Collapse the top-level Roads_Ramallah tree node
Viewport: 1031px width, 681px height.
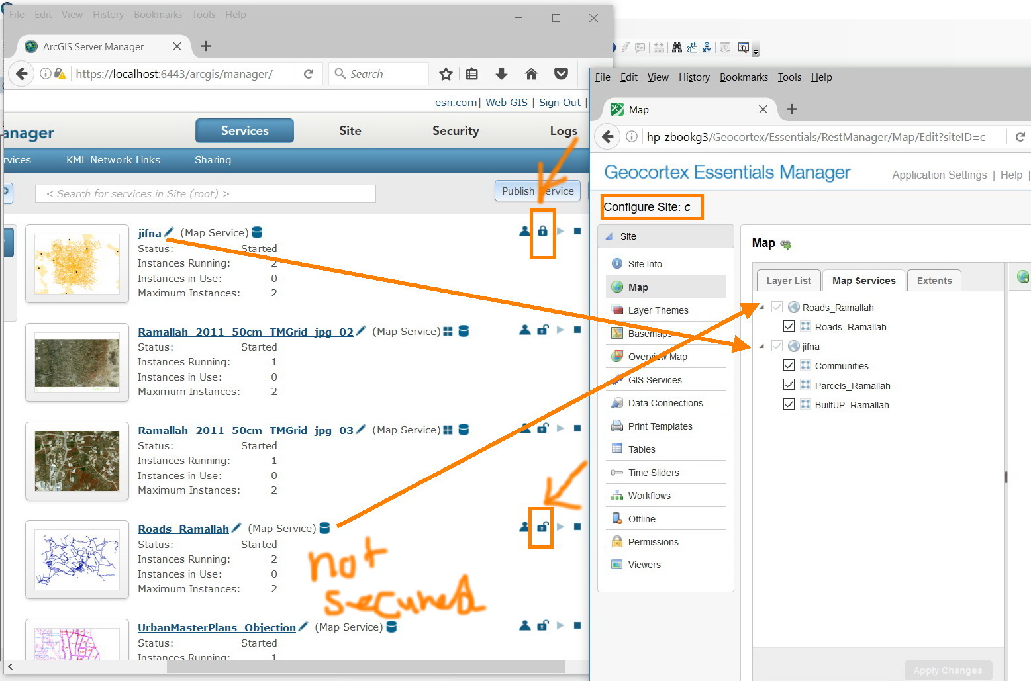(761, 307)
